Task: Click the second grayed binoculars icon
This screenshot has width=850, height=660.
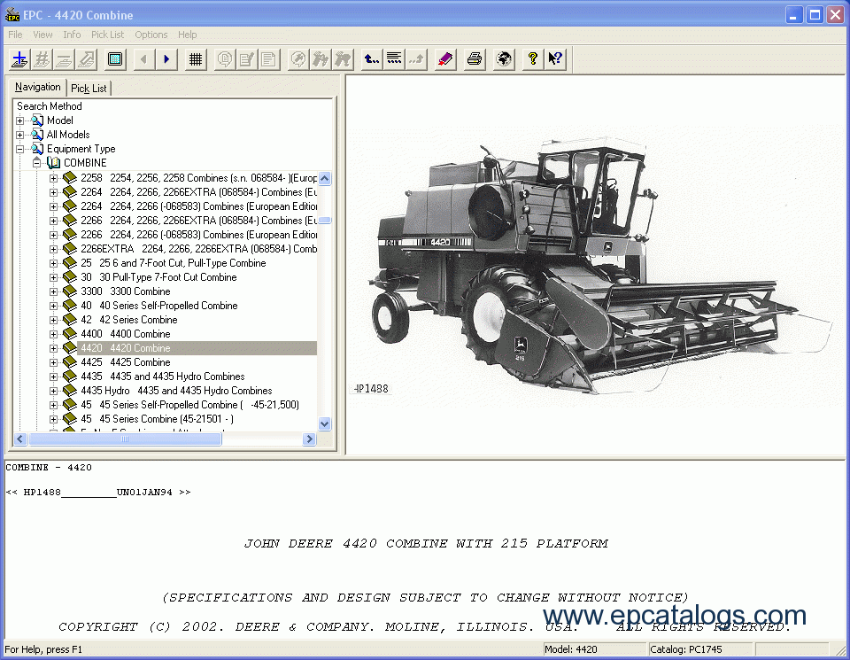Action: [x=343, y=59]
